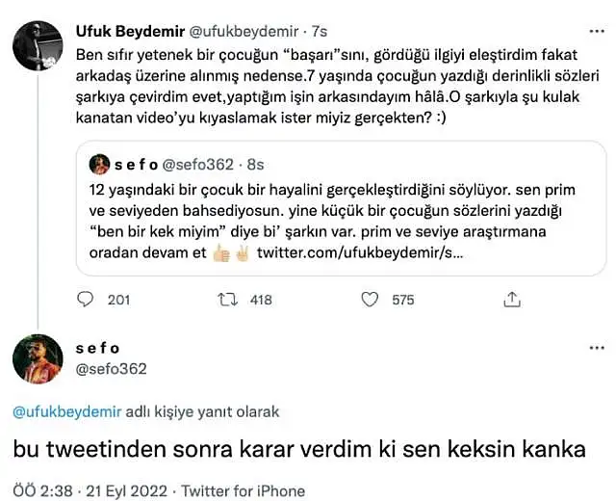Click the Twitter for iPhone source label

(x=243, y=490)
